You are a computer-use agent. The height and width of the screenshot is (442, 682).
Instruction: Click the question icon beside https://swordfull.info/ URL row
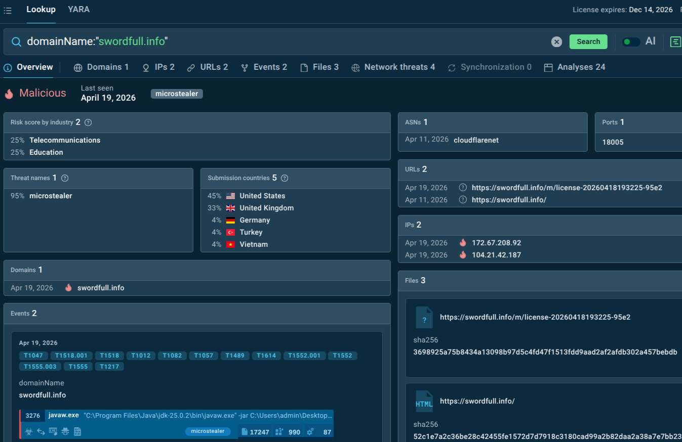pyautogui.click(x=463, y=200)
